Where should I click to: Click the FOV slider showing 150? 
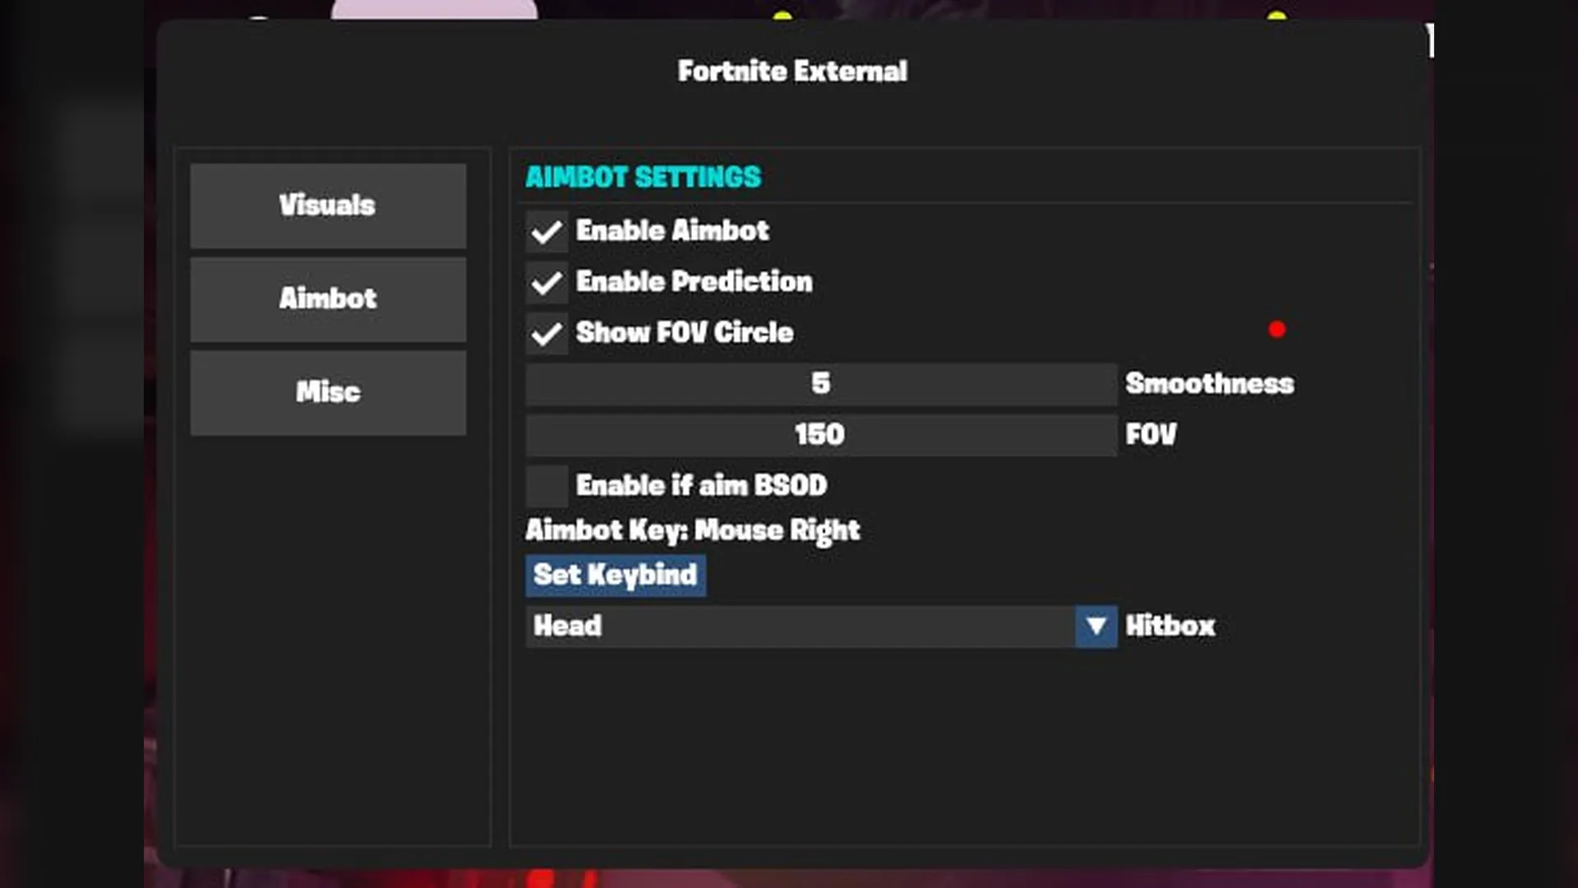pyautogui.click(x=820, y=435)
